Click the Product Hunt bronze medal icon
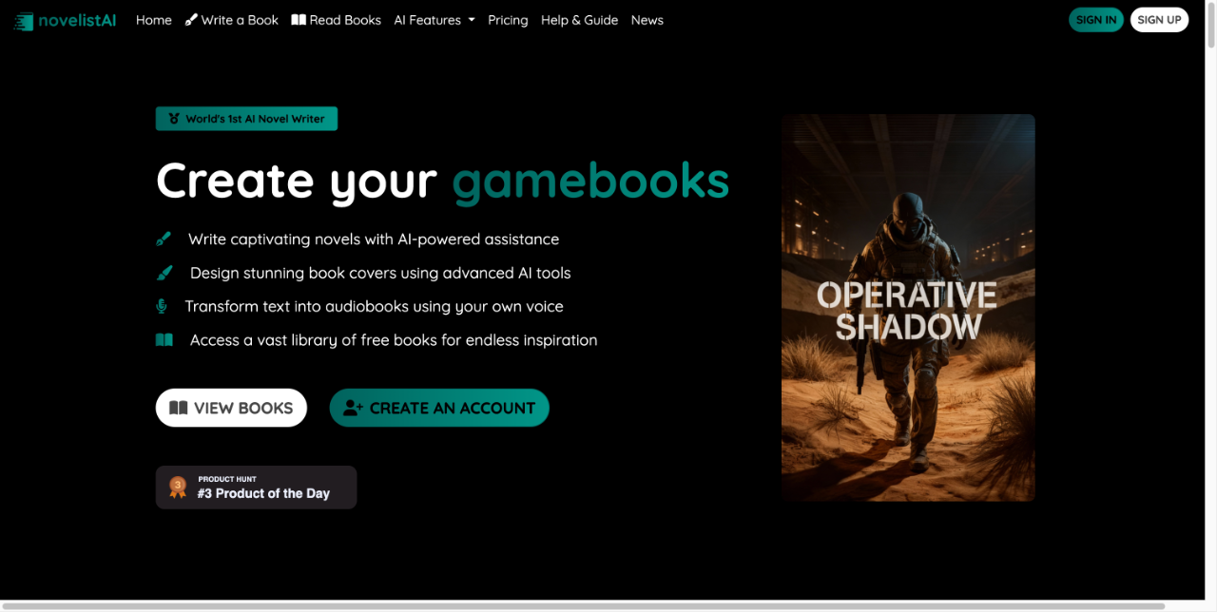The width and height of the screenshot is (1217, 612). click(x=178, y=488)
